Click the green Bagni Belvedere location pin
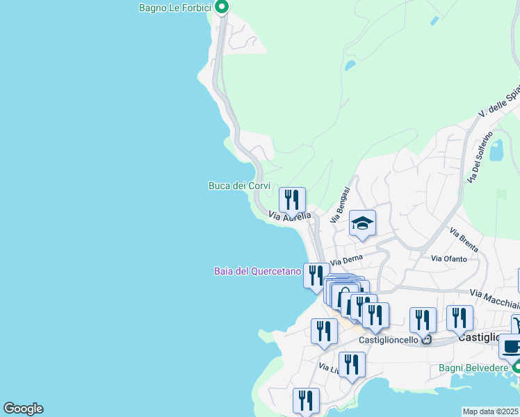520x417 pixels. pos(516,367)
